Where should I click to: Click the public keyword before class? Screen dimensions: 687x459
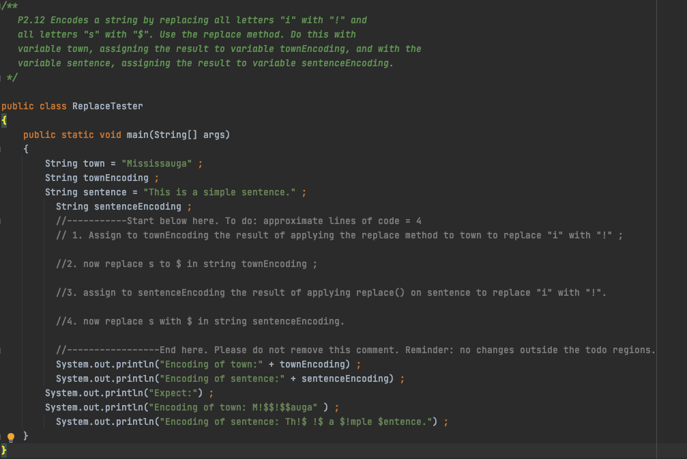17,106
